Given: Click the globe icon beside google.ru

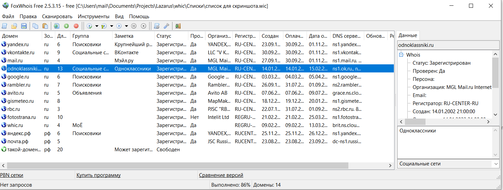Looking at the screenshot, I should click(x=4, y=77).
